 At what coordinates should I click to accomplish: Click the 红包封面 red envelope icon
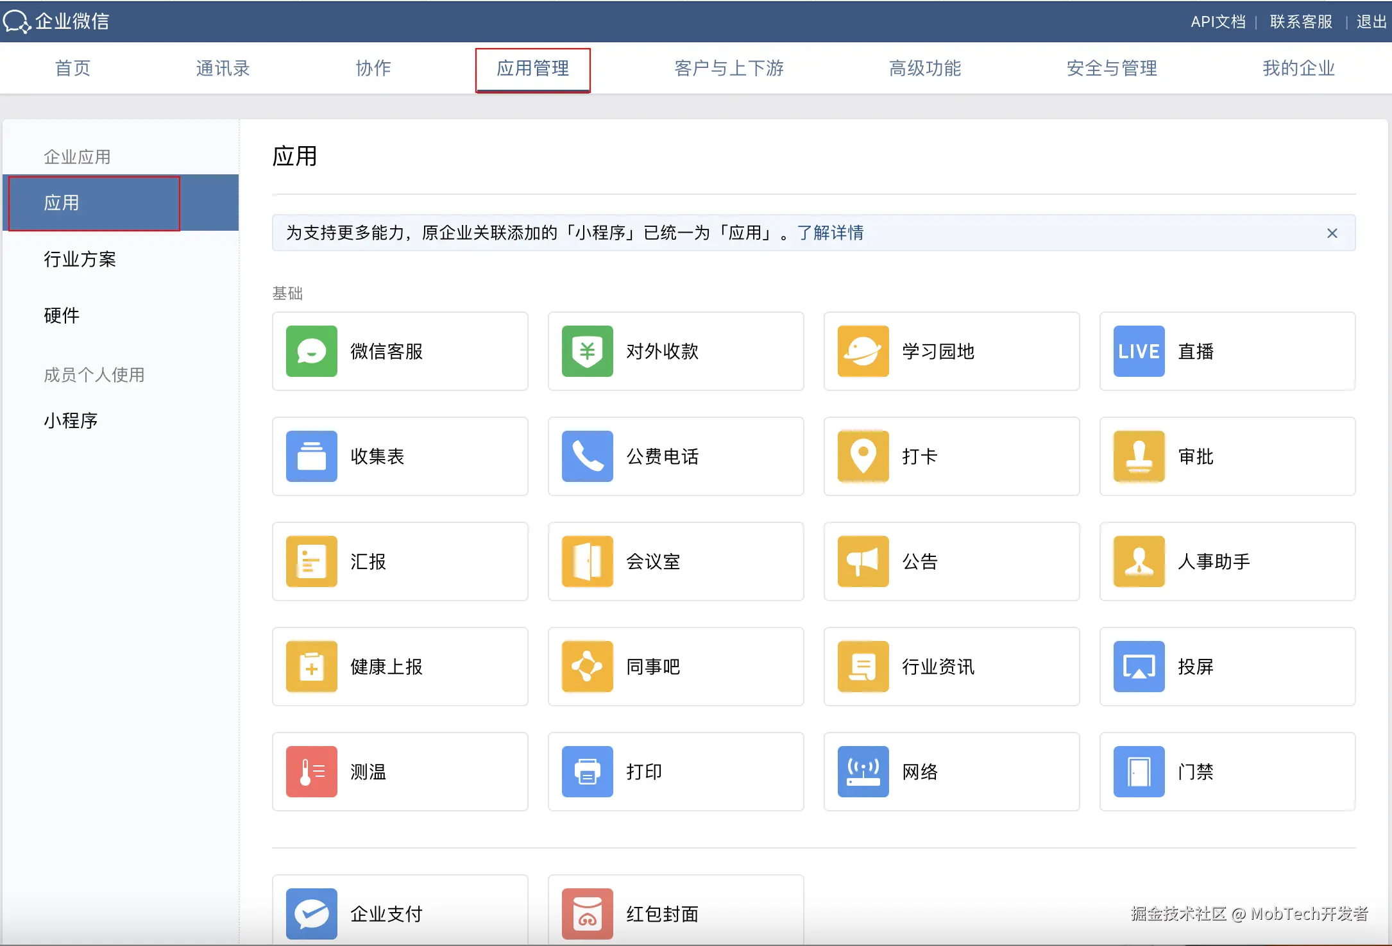pos(587,914)
